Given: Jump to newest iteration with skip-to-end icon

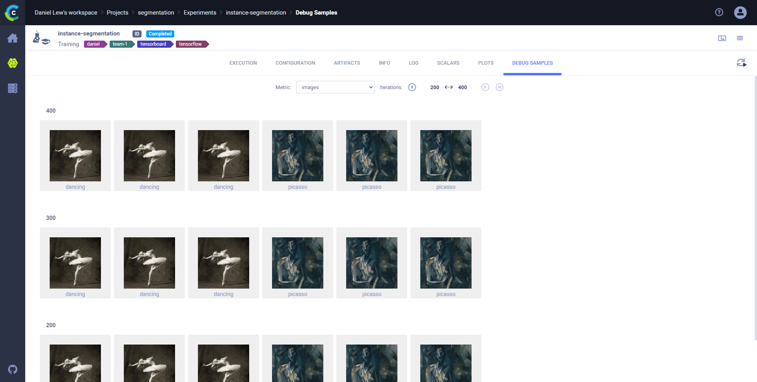Looking at the screenshot, I should point(500,87).
